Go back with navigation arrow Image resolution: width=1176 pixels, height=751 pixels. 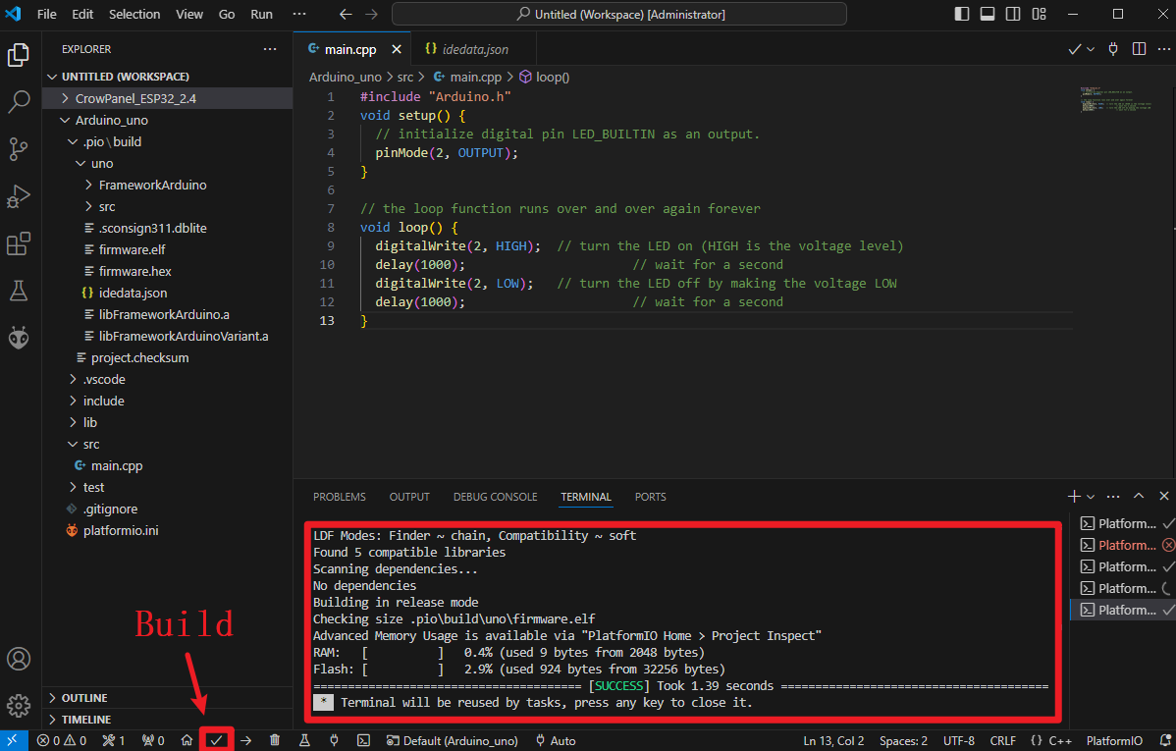[x=345, y=15]
